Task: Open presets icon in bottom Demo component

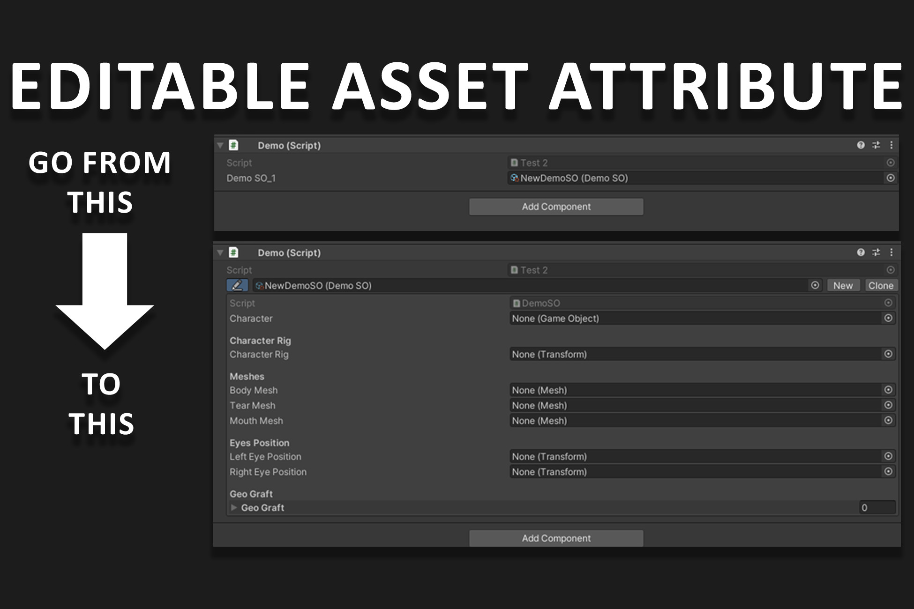Action: [876, 253]
